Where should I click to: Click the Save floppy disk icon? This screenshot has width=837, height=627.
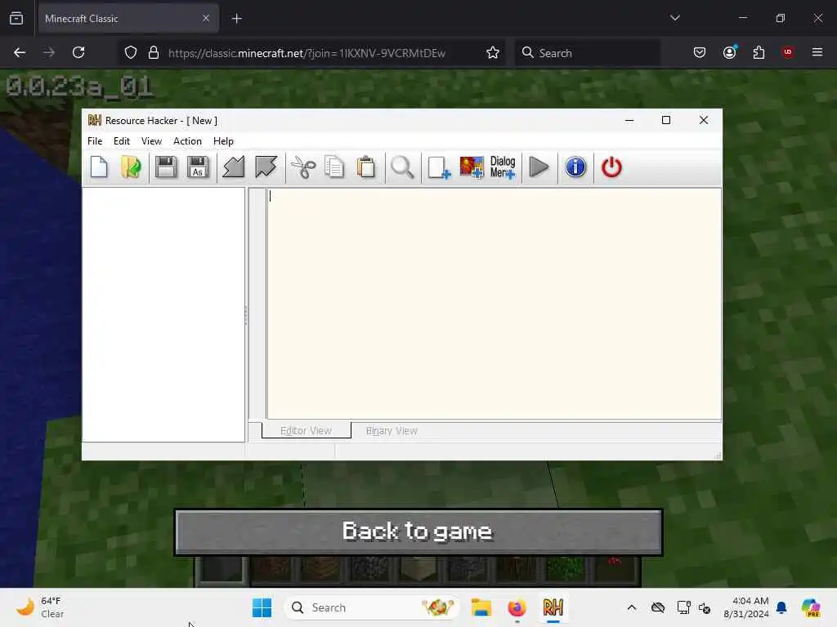[166, 167]
